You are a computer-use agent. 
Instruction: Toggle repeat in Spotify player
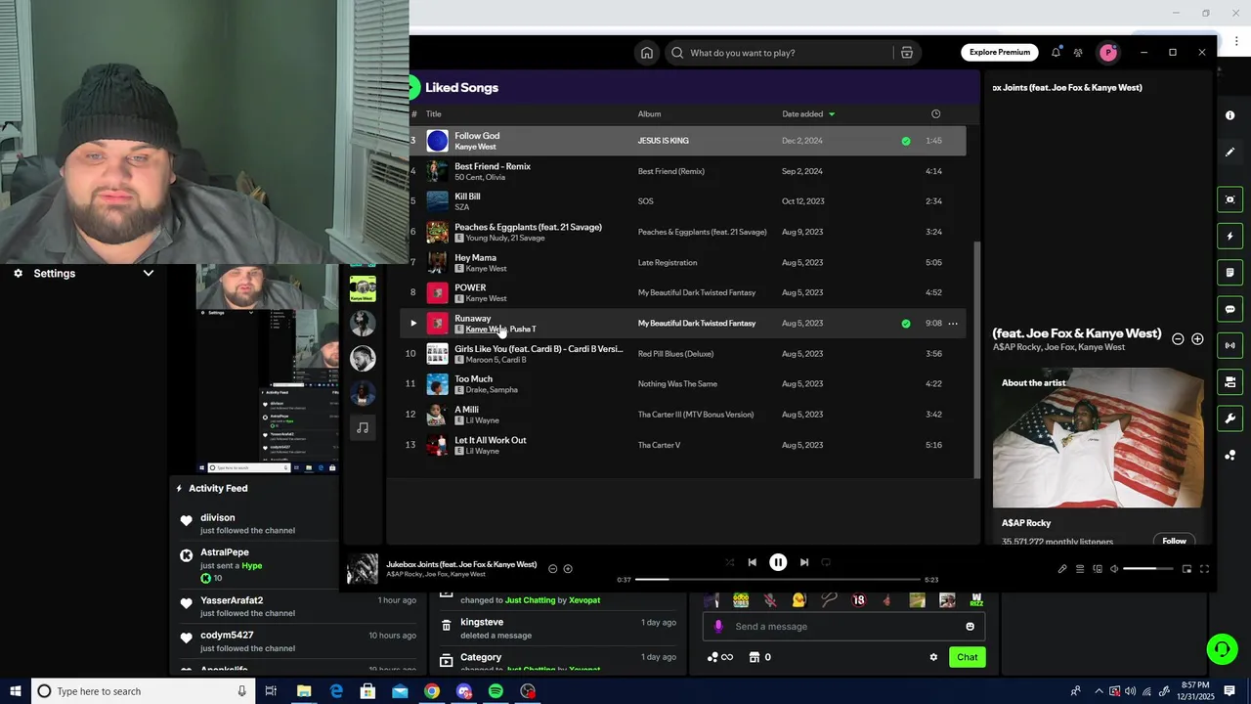826,562
